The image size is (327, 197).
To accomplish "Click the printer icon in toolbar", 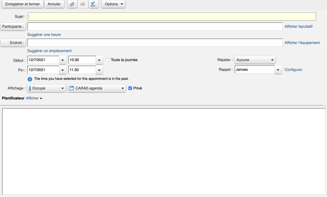I will [x=83, y=4].
